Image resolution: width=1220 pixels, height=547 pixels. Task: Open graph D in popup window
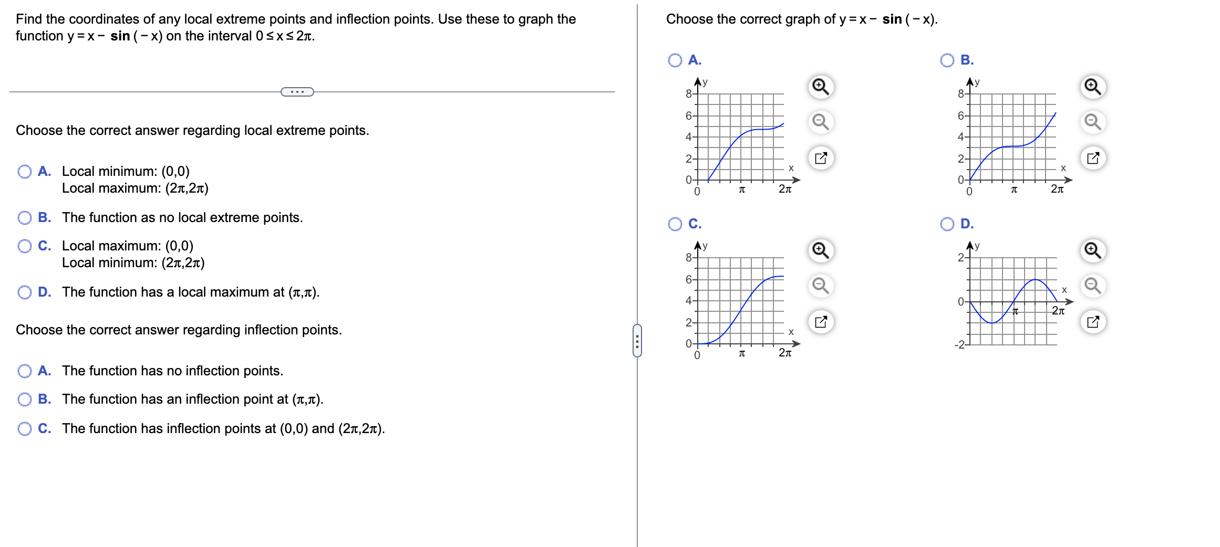point(1093,322)
